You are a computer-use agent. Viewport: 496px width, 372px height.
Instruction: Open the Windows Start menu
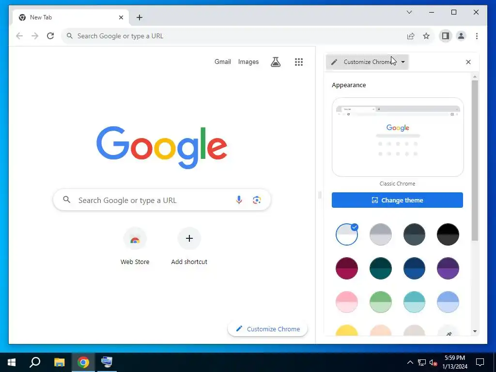coord(12,362)
